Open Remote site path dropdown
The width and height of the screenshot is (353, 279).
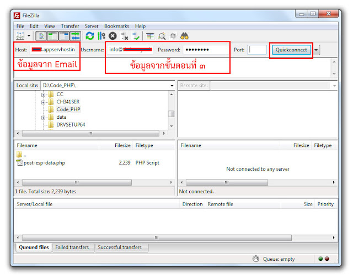coord(334,86)
